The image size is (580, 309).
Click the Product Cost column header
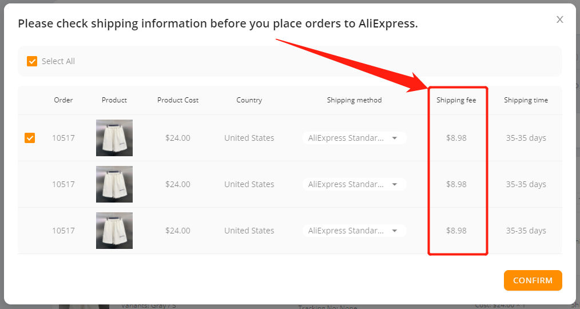coord(178,100)
